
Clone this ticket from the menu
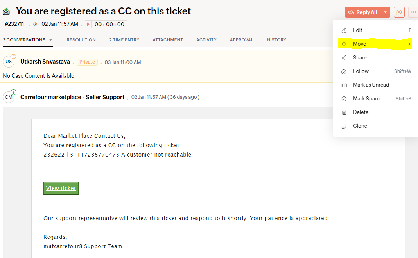tap(360, 126)
